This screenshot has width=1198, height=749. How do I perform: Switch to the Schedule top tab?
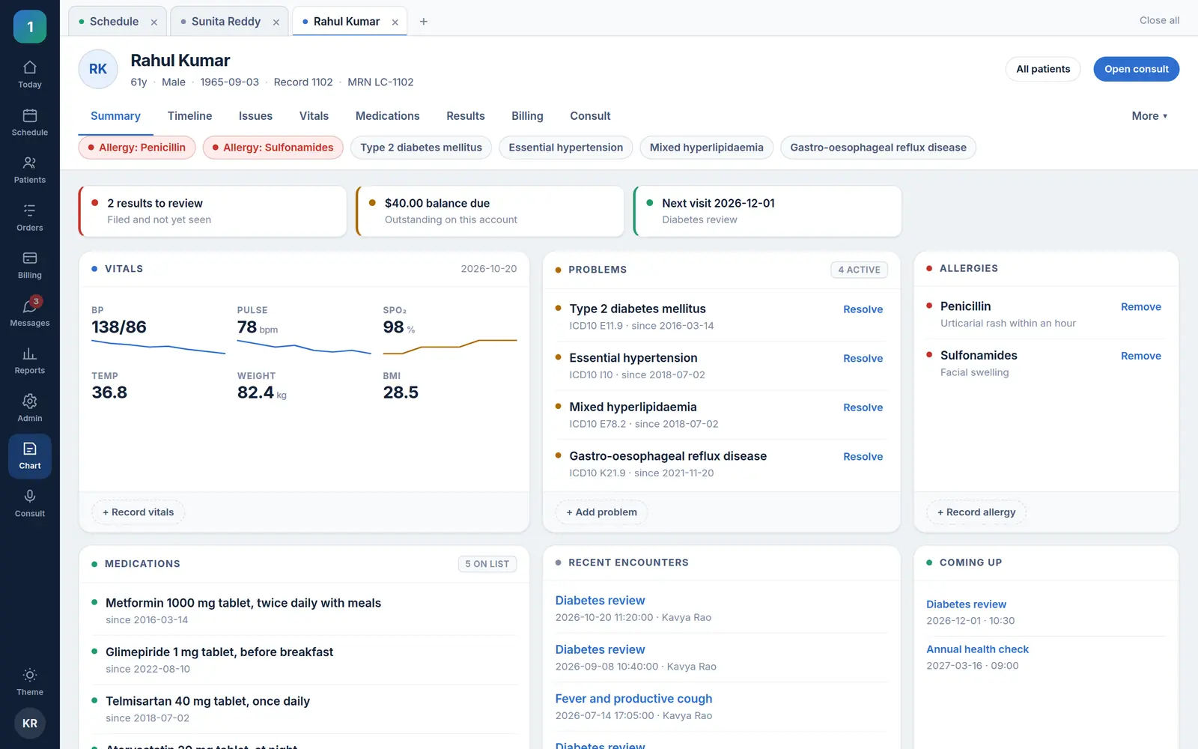click(x=115, y=22)
